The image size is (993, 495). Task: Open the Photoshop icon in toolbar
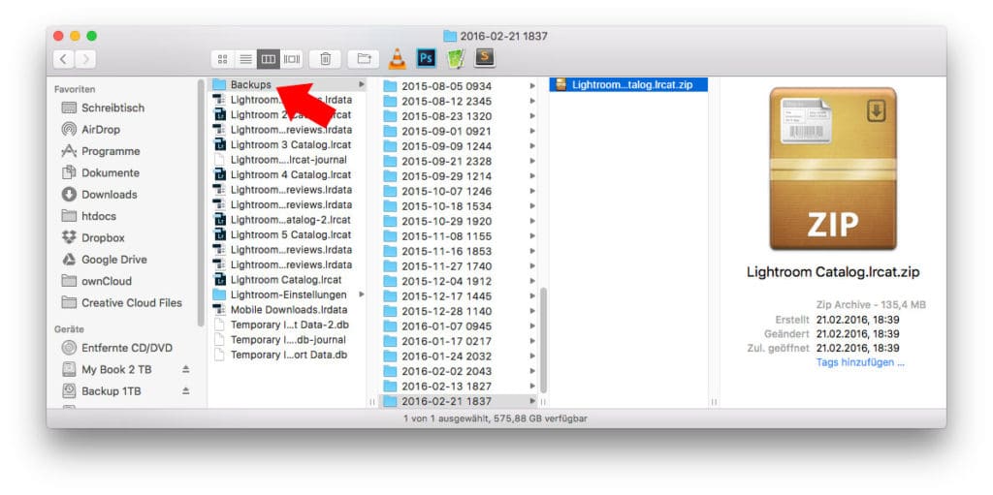(x=426, y=58)
